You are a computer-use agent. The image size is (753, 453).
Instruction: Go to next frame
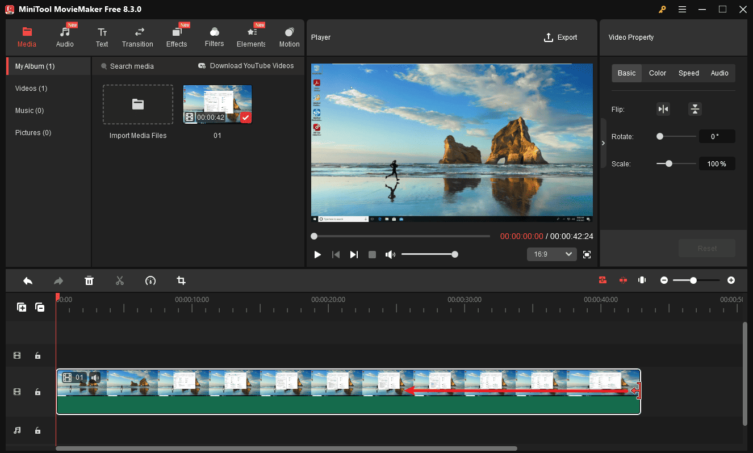pos(354,254)
